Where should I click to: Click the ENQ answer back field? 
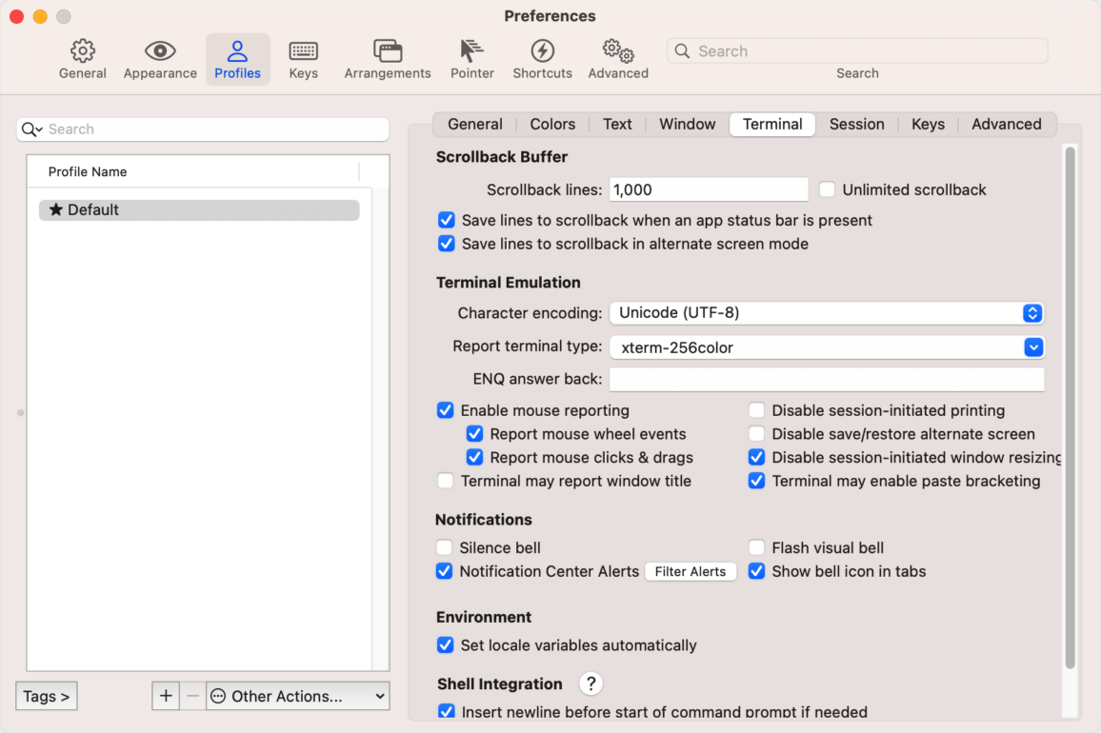point(827,379)
